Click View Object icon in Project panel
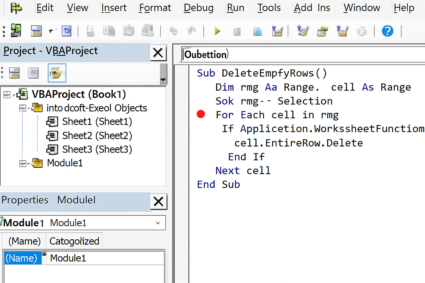This screenshot has width=425, height=283. [33, 73]
